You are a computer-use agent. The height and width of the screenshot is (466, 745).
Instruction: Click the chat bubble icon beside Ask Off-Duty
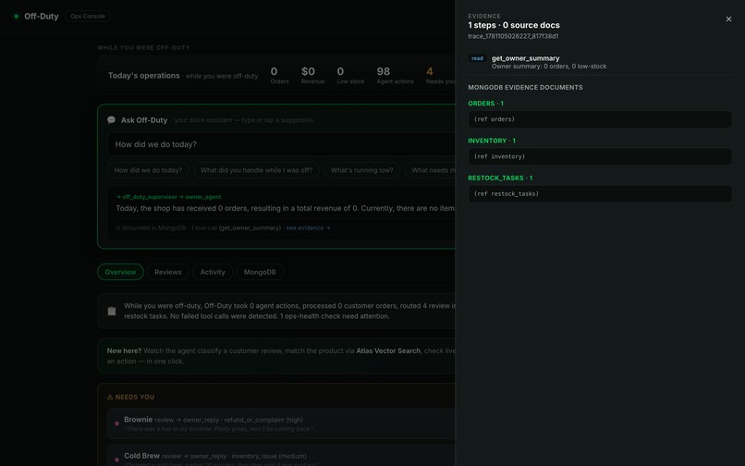click(111, 120)
